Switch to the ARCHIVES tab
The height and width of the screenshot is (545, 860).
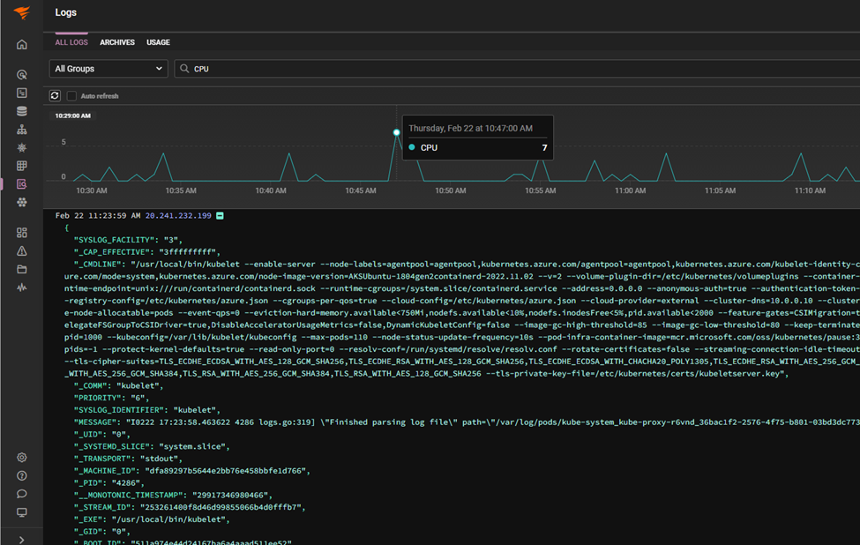click(x=117, y=42)
